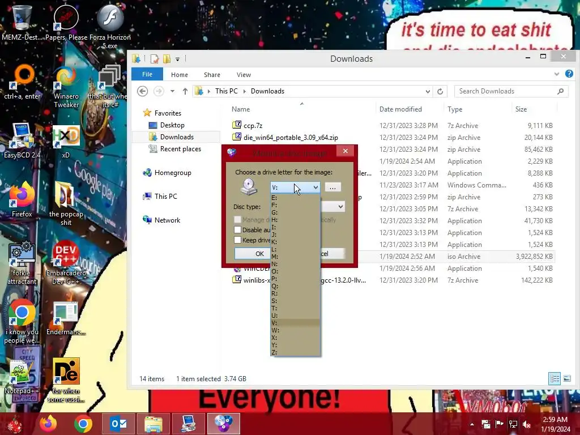Open the drive letter combo box showing V:
The width and height of the screenshot is (580, 435).
click(295, 187)
